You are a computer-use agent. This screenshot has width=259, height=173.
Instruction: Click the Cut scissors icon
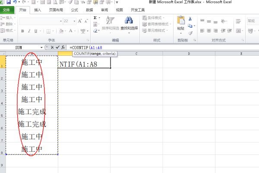(190, 19)
